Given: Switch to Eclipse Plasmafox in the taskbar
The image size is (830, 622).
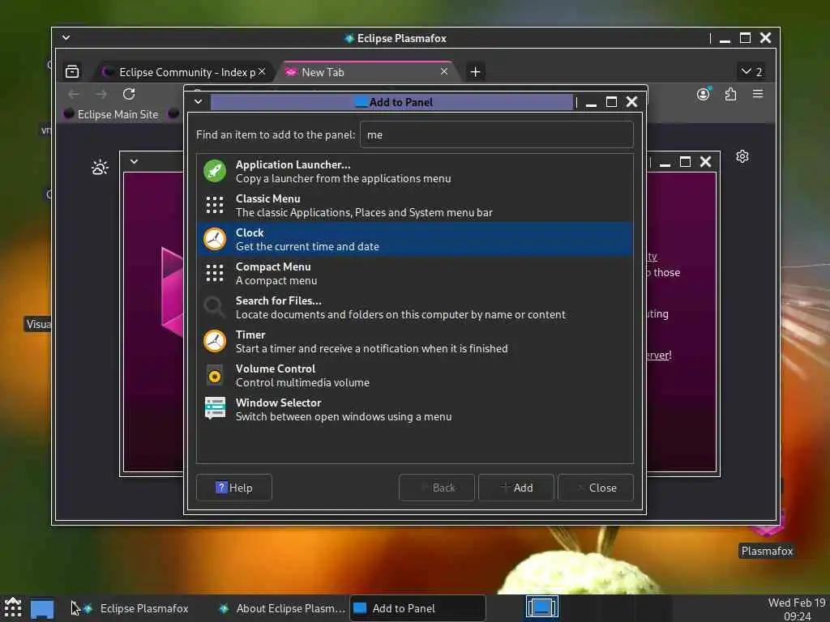Looking at the screenshot, I should pos(135,608).
